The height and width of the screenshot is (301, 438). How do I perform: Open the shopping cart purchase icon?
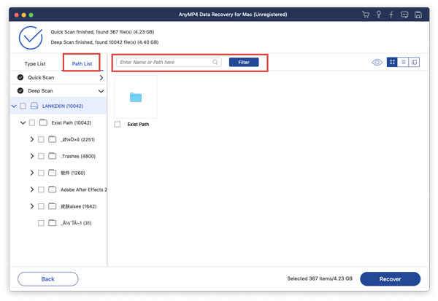(x=366, y=15)
